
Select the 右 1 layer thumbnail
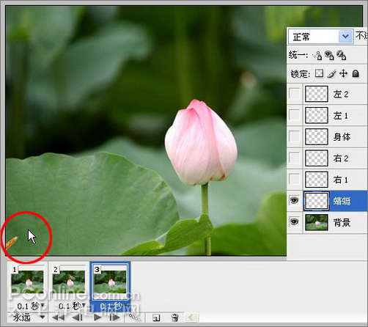pyautogui.click(x=317, y=180)
